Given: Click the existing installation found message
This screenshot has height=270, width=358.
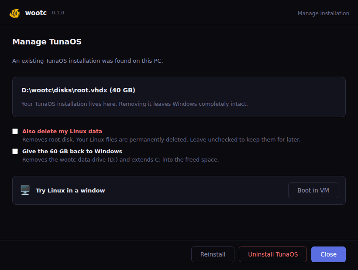Looking at the screenshot, I should [x=87, y=61].
